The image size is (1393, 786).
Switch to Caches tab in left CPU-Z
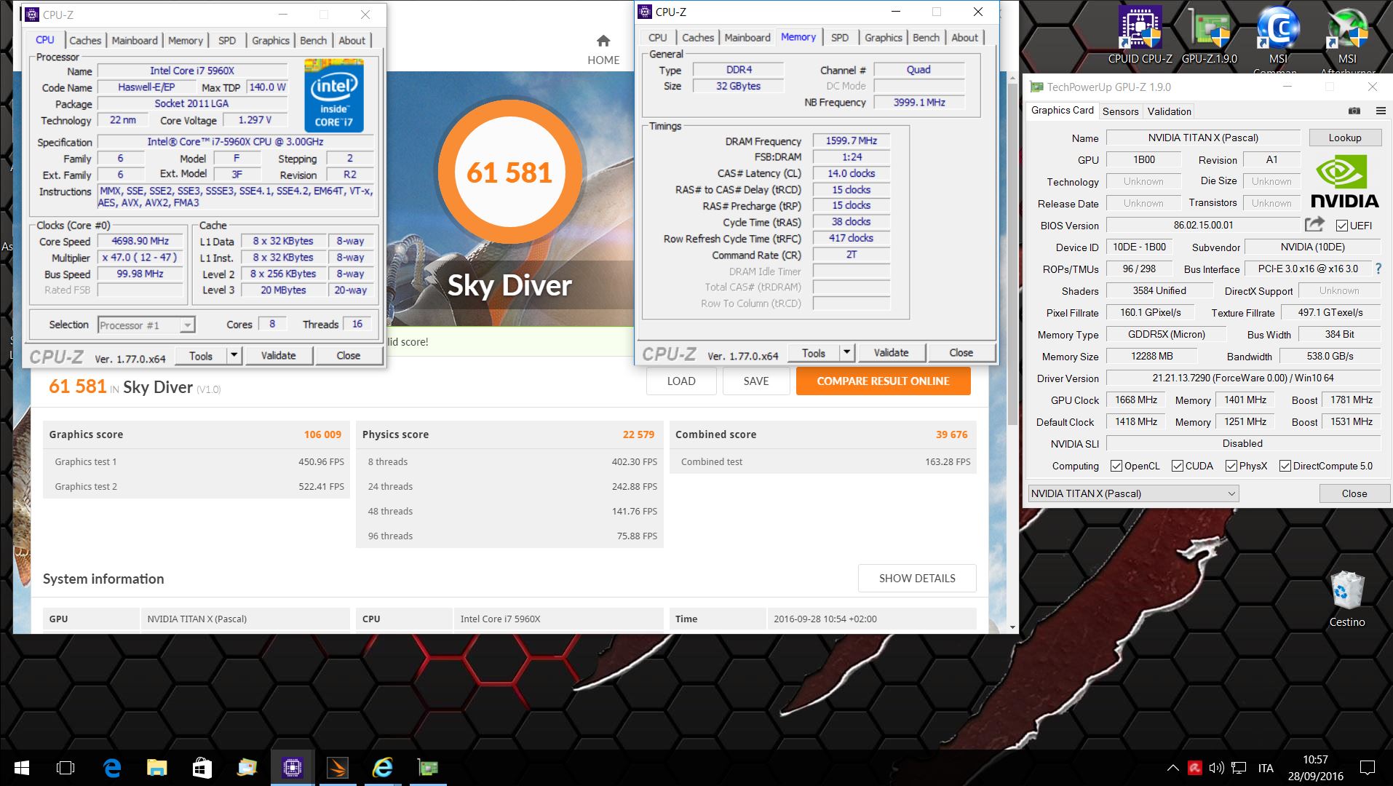(85, 41)
